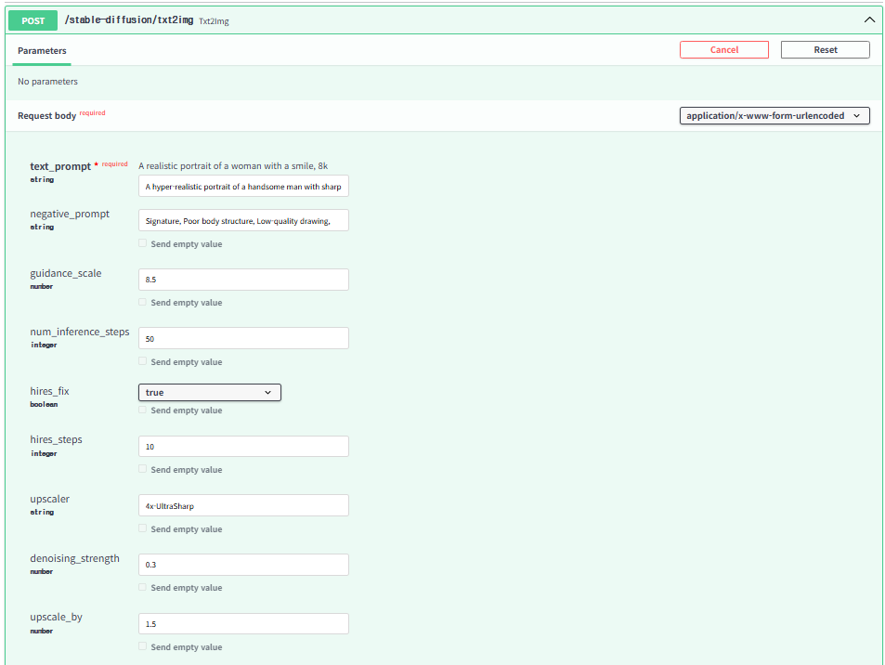Tick Send empty value under hires_fix

point(143,410)
